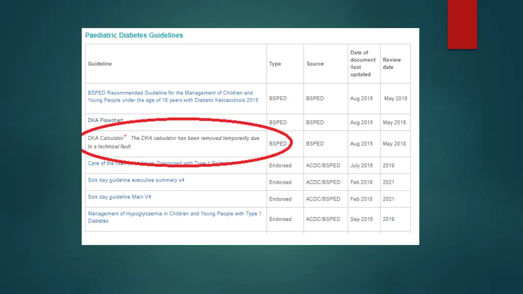Viewport: 523px width, 294px height.
Task: Select the Date of document last updated header
Action: point(363,63)
